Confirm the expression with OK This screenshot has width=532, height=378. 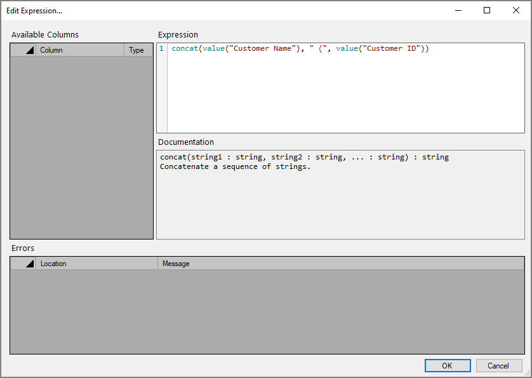[x=448, y=365]
